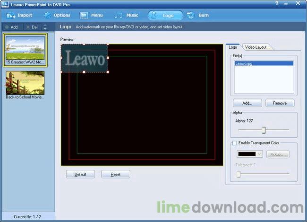This screenshot has width=307, height=222.
Task: Click the Default button below preview
Action: coord(80,174)
